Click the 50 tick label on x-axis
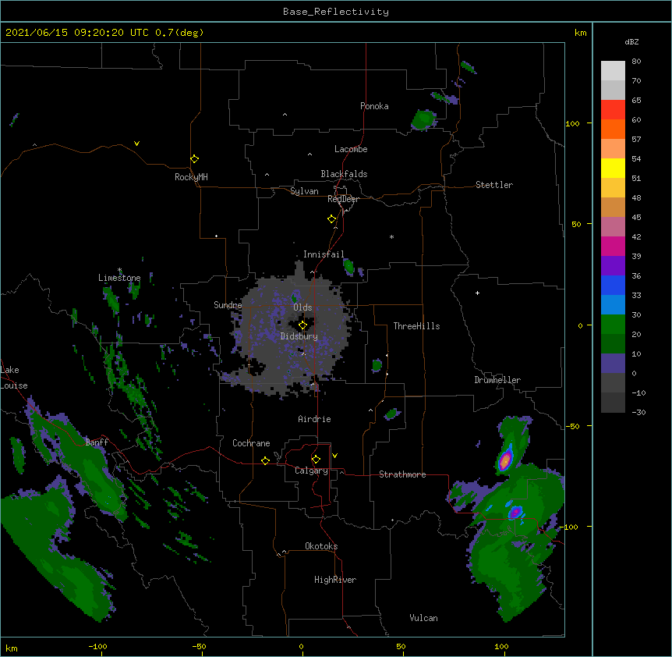The width and height of the screenshot is (672, 657). click(401, 646)
